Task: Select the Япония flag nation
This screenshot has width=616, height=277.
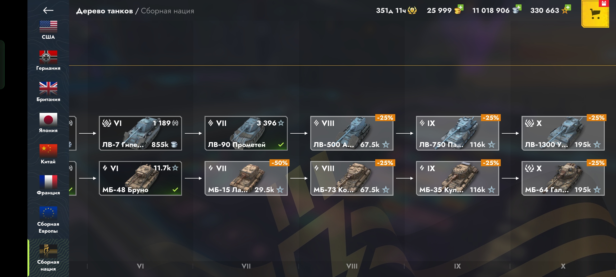Action: [x=48, y=123]
